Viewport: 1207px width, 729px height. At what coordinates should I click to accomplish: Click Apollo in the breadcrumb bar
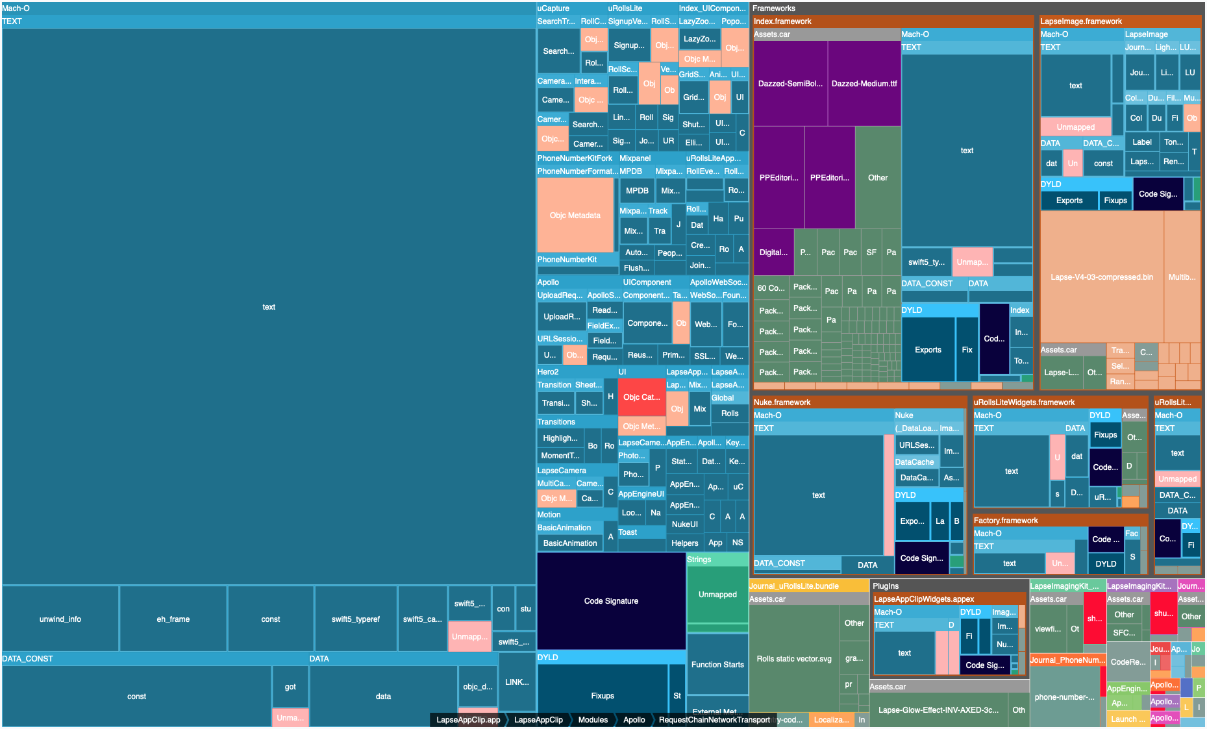(x=634, y=719)
